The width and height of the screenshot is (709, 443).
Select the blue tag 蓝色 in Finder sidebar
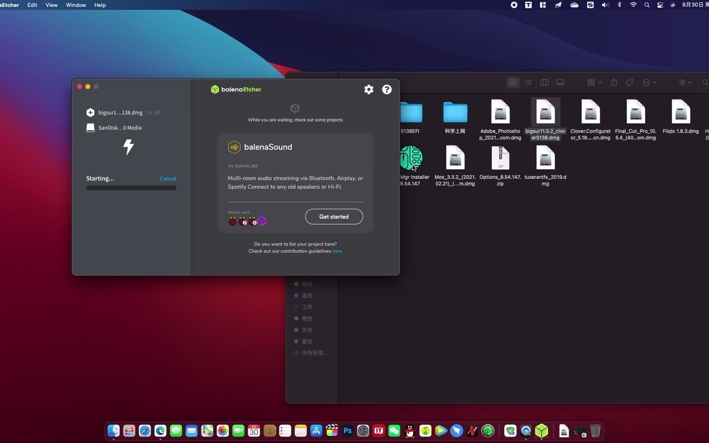click(x=303, y=295)
